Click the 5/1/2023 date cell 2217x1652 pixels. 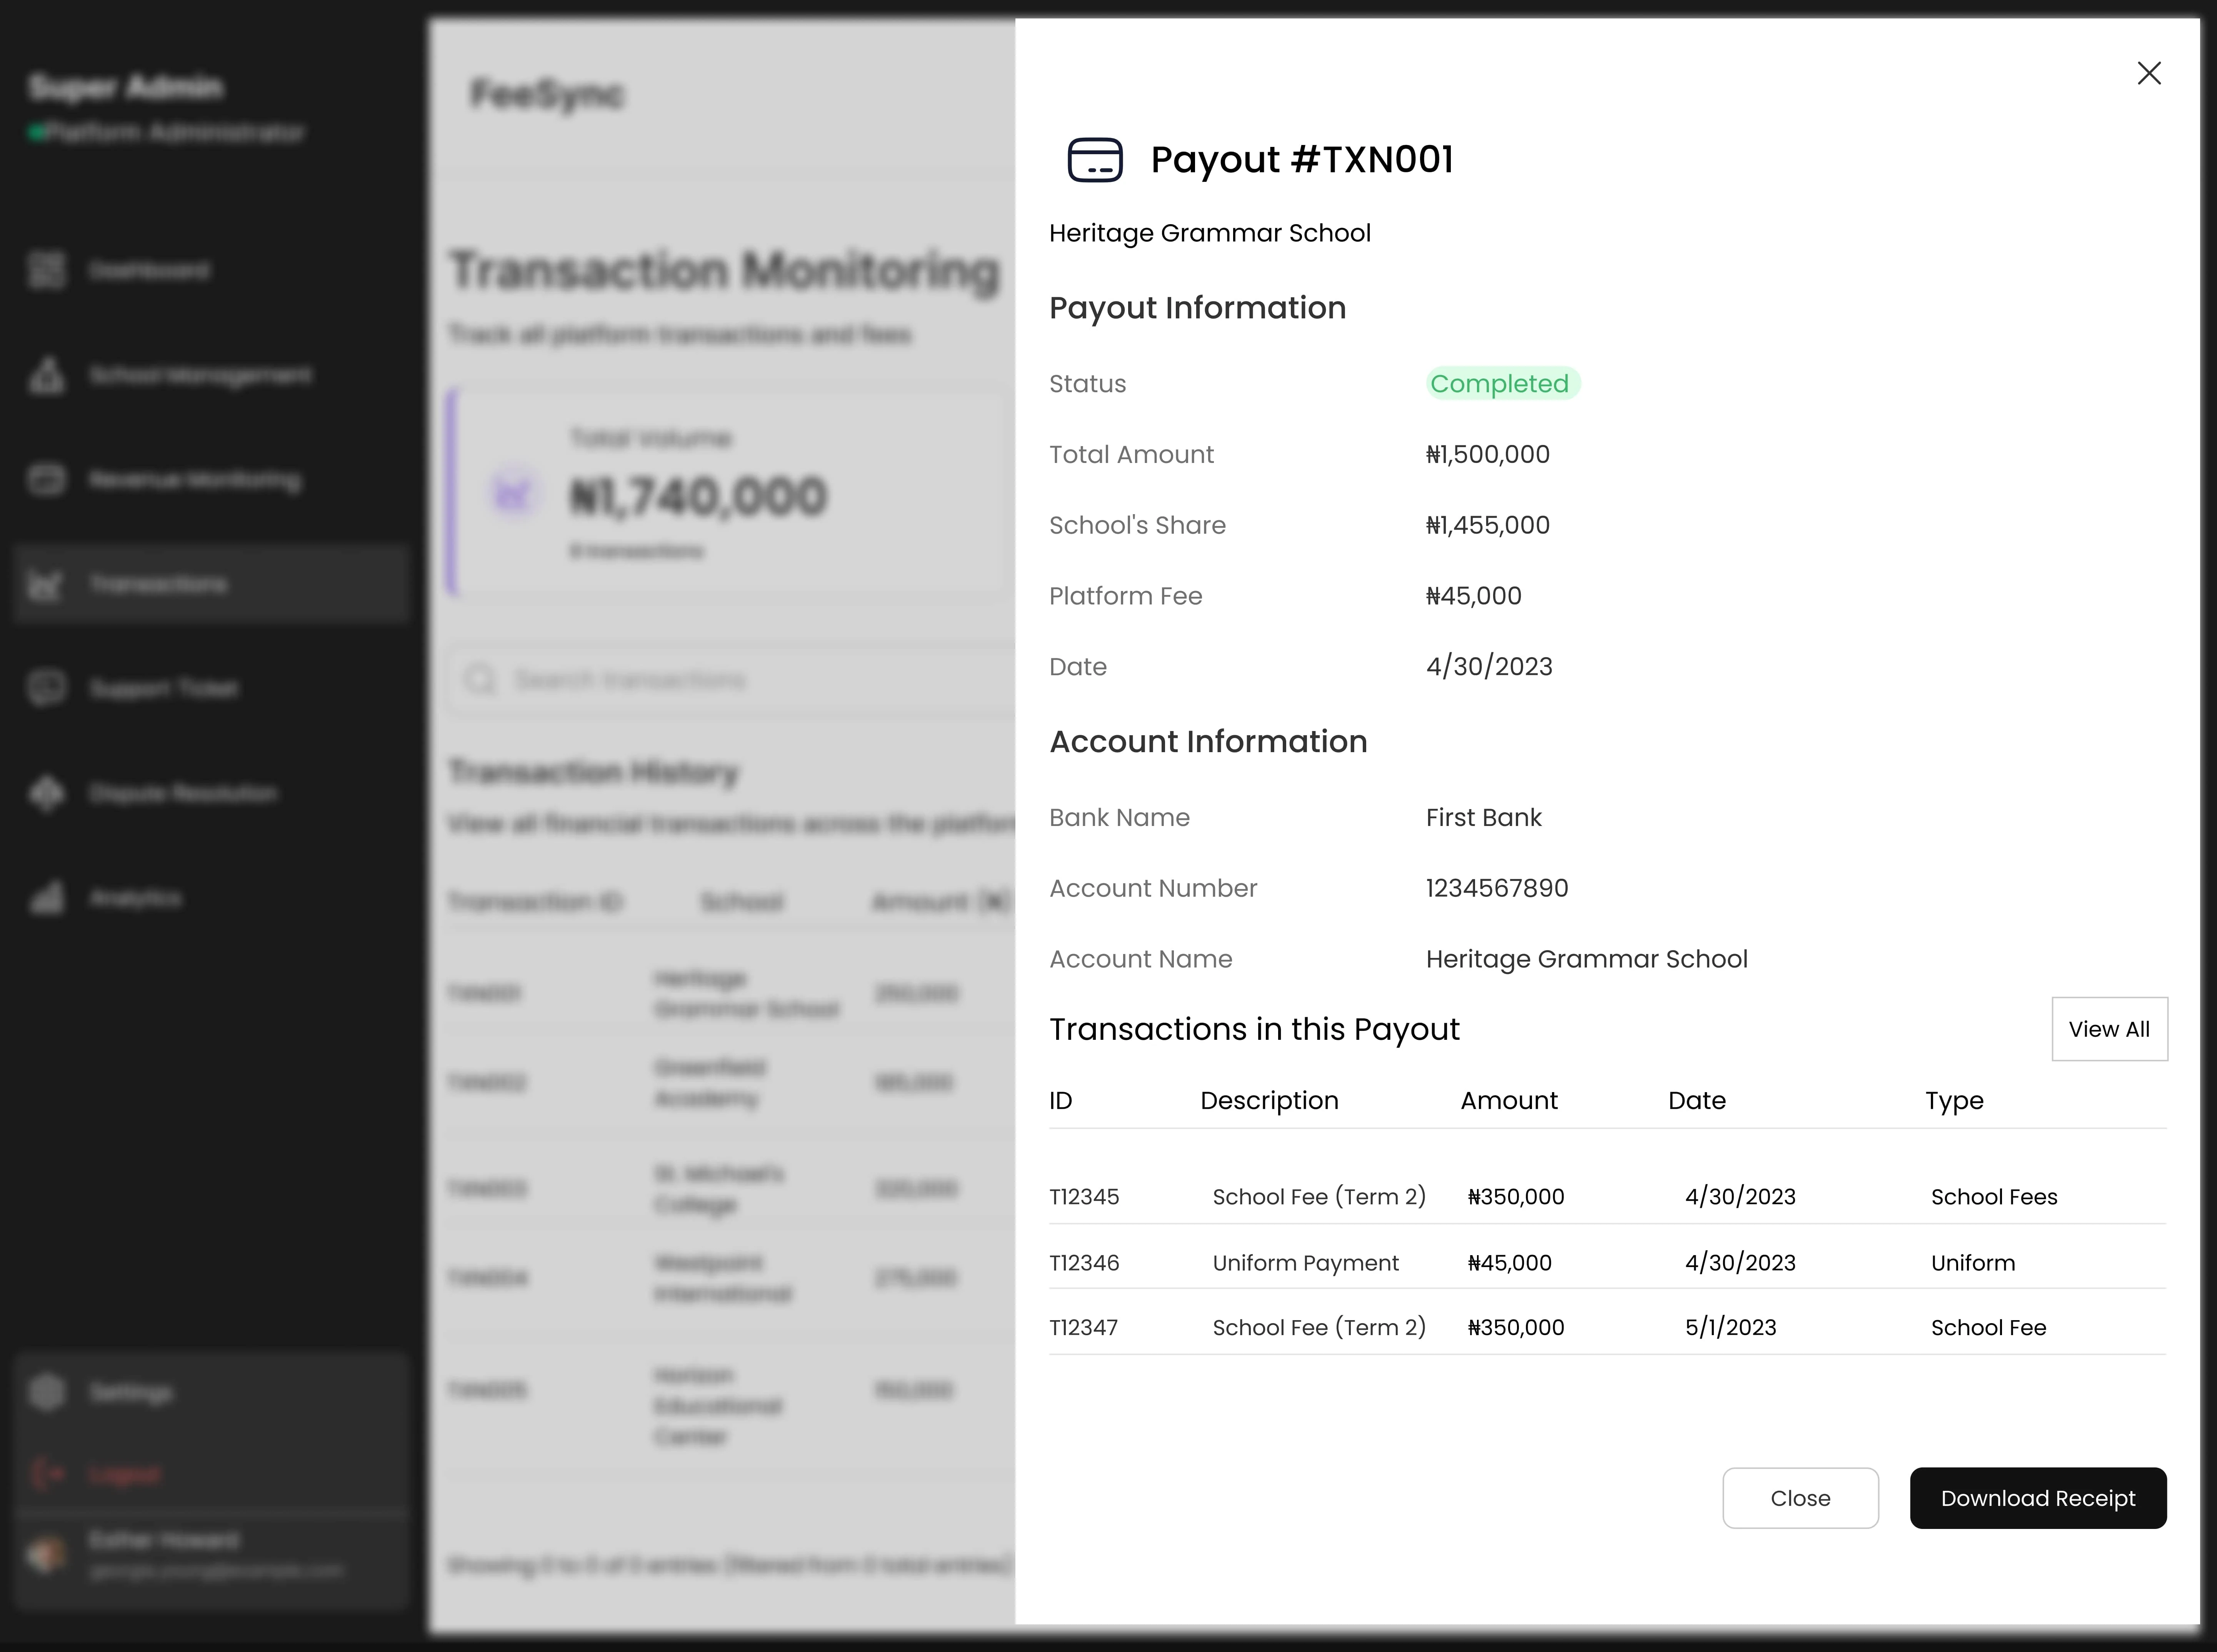1731,1327
